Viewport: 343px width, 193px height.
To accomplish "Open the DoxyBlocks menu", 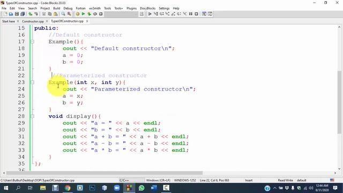I will 148,9.
